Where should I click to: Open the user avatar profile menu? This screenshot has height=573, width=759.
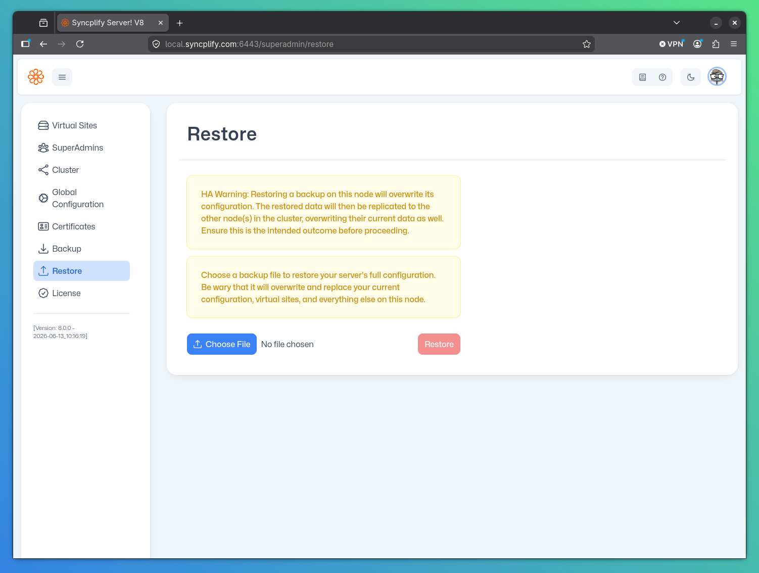[x=717, y=77]
